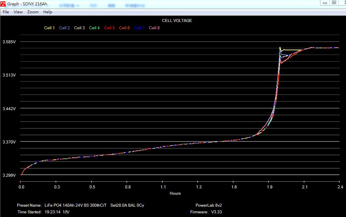Click the Hours axis label
The width and height of the screenshot is (346, 217).
coord(175,193)
